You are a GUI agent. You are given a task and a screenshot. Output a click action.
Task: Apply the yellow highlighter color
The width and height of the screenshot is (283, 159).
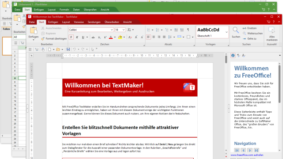pyautogui.click(x=120, y=37)
